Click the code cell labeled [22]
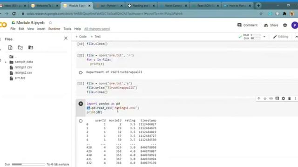Image resolution: width=298 pixels, height=167 pixels. [x=187, y=60]
